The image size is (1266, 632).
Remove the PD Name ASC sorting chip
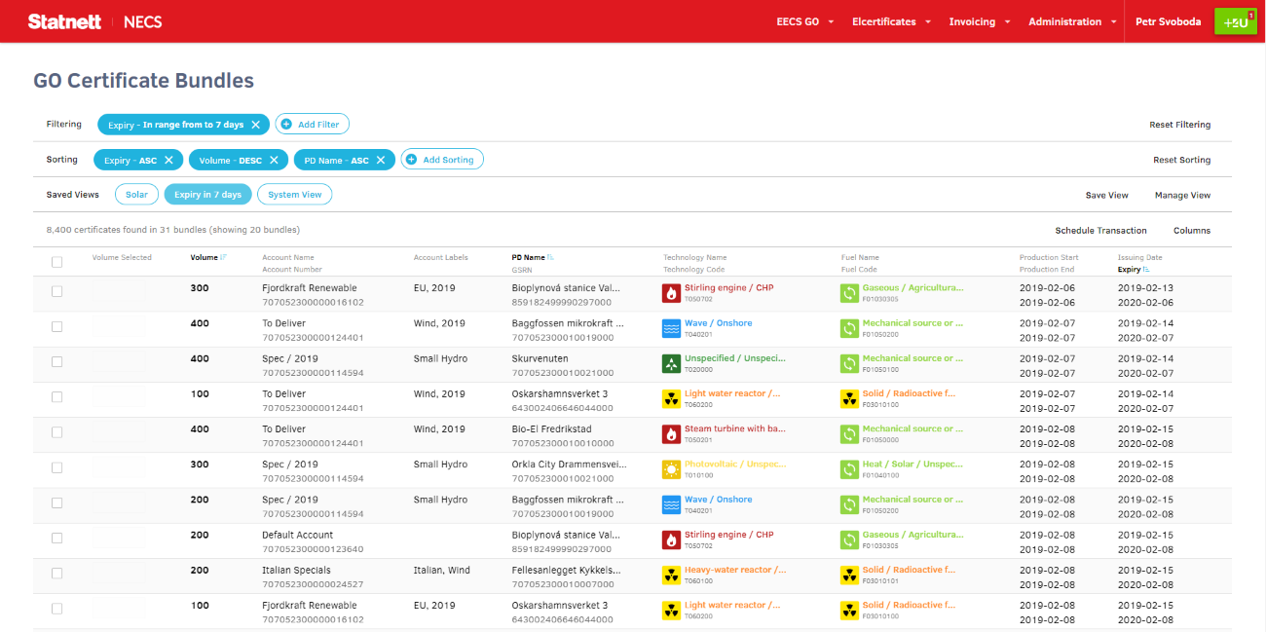[x=381, y=160]
